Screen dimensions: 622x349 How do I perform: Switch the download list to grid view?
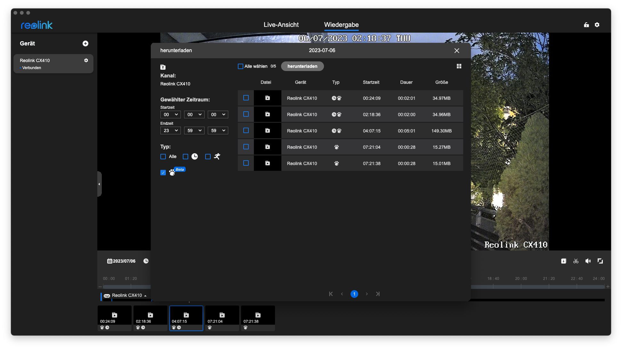point(459,66)
